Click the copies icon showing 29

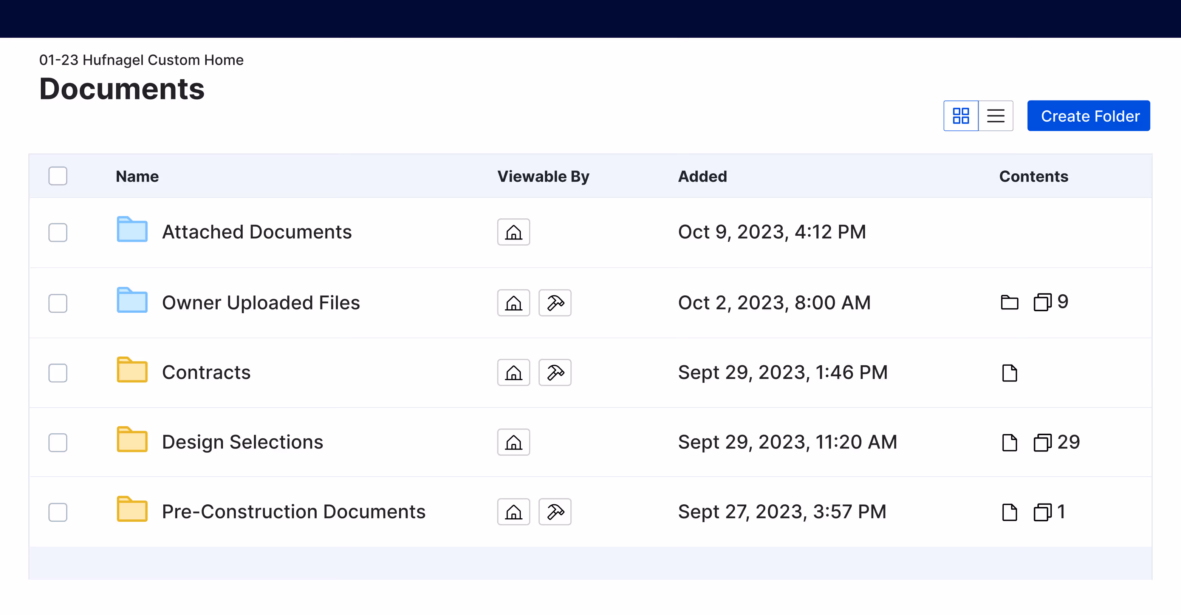[1044, 442]
